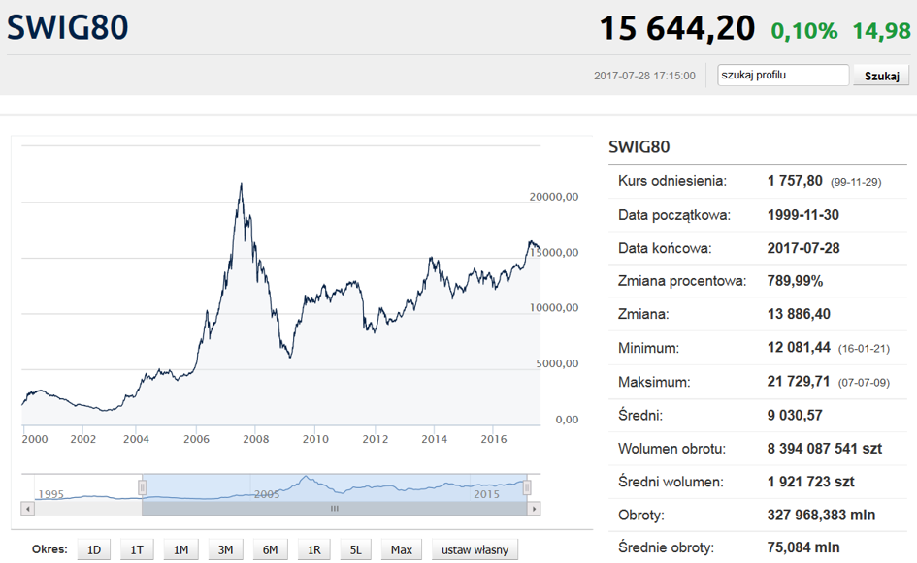Image resolution: width=917 pixels, height=563 pixels.
Task: Click the SWIG80 statistics panel title
Action: 639,146
